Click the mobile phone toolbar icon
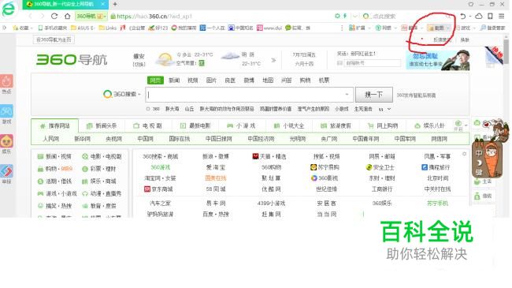This screenshot has height=288, width=512. tap(490, 16)
